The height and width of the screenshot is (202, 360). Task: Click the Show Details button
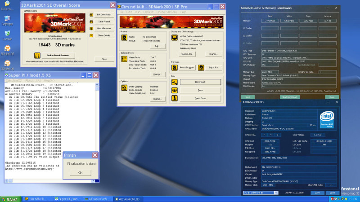[104, 35]
